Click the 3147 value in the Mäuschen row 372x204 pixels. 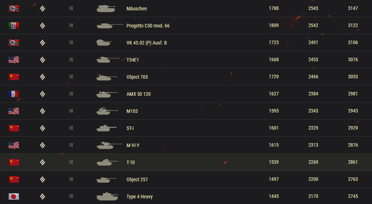coord(353,8)
